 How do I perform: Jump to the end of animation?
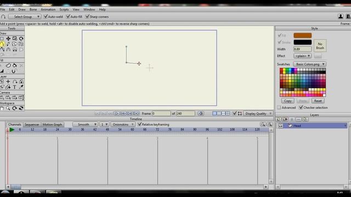(x=137, y=113)
